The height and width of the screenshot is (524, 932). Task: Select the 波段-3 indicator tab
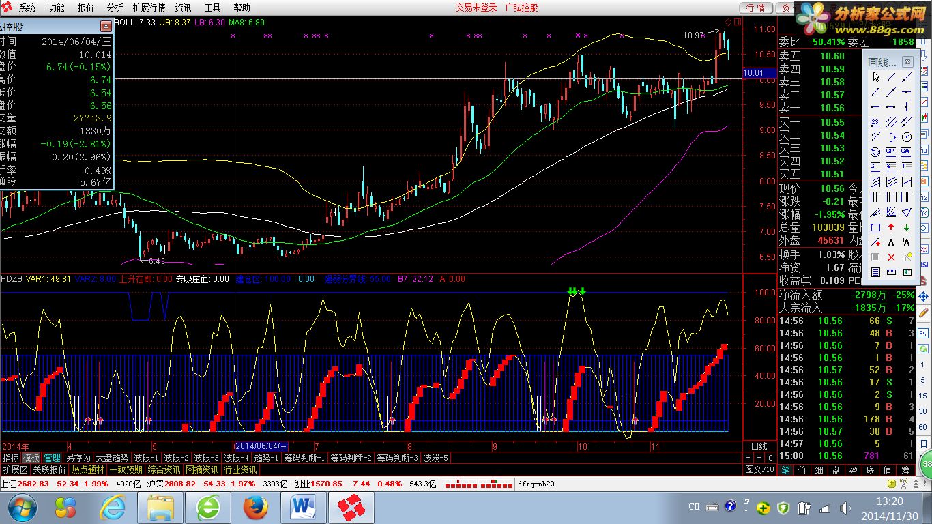[x=206, y=458]
